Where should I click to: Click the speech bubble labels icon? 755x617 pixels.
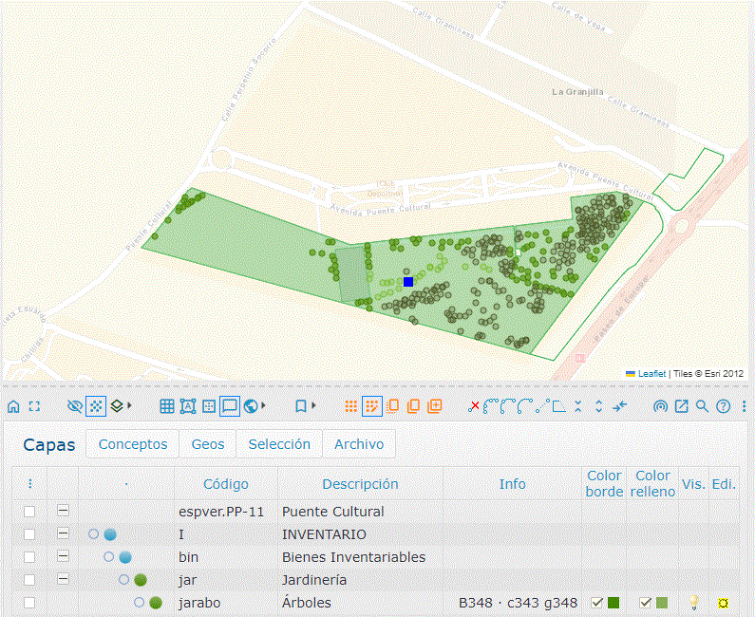229,406
